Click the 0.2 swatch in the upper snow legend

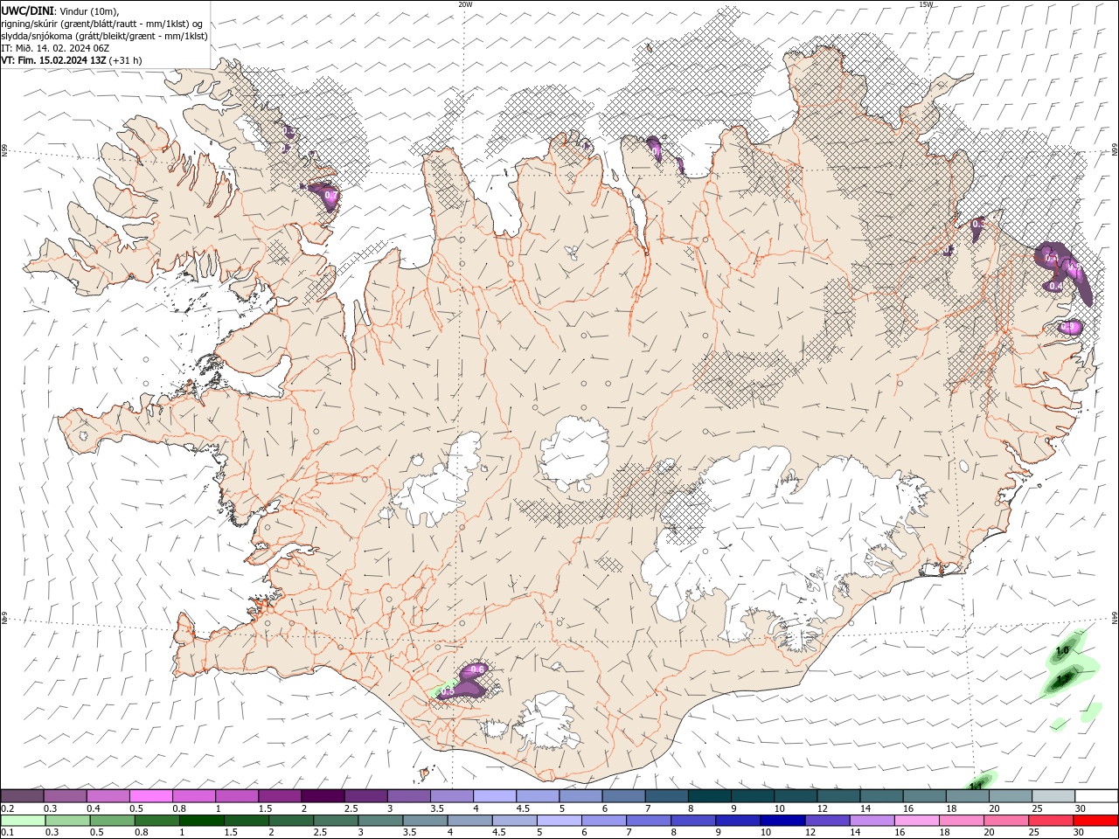23,796
